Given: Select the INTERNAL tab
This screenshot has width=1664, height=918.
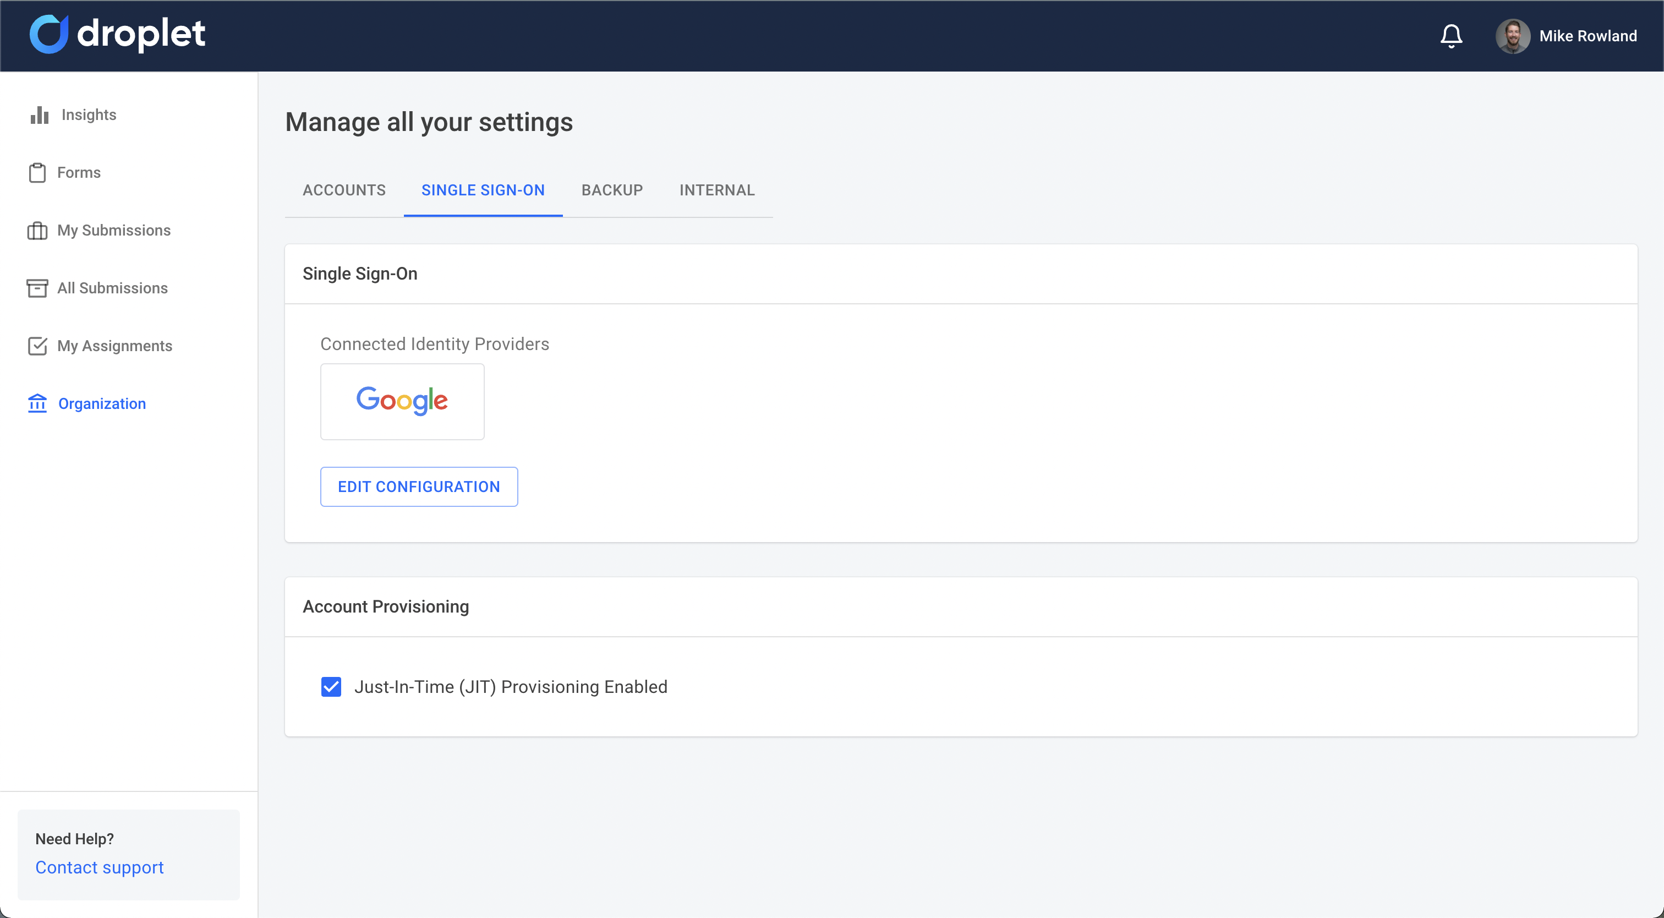Looking at the screenshot, I should [x=717, y=190].
